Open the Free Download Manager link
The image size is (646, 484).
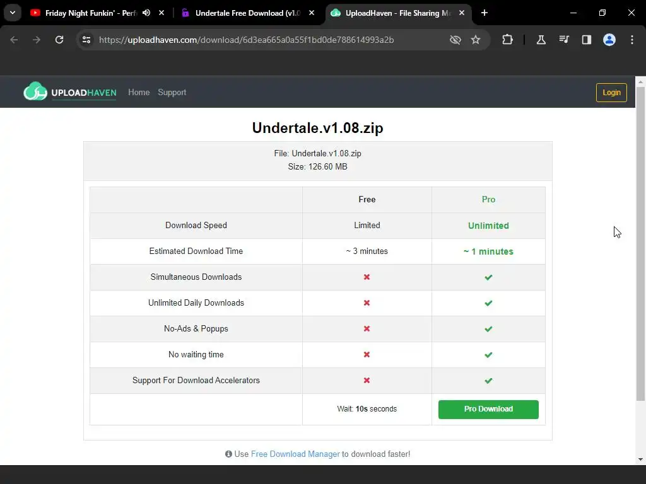pyautogui.click(x=295, y=454)
